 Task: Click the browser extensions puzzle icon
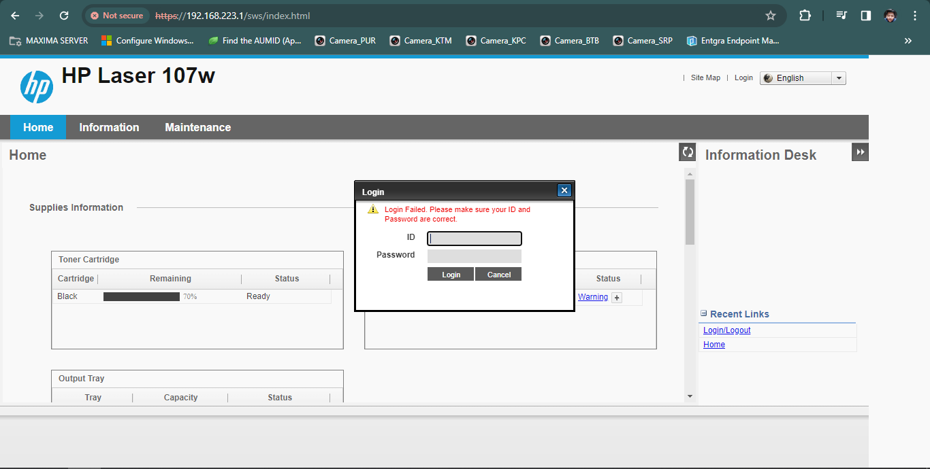(805, 14)
